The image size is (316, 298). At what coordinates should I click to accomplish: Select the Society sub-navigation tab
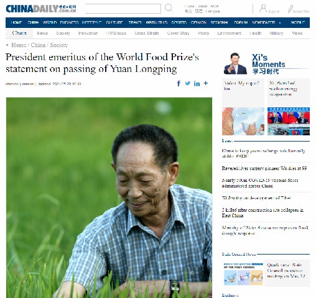click(63, 33)
